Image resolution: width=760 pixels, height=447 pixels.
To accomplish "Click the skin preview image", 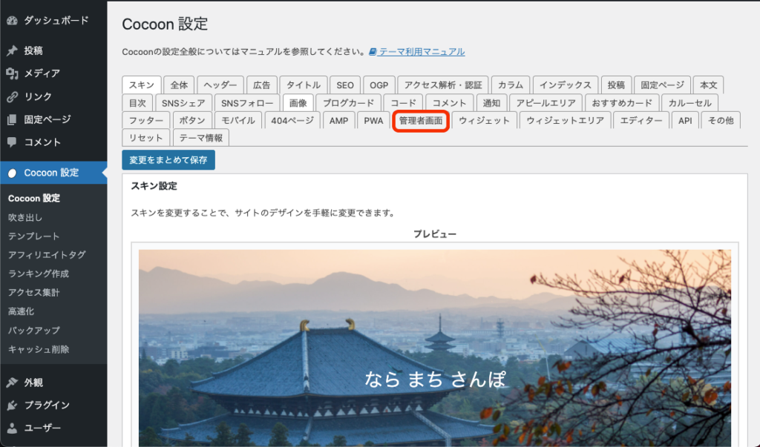I will [435, 348].
